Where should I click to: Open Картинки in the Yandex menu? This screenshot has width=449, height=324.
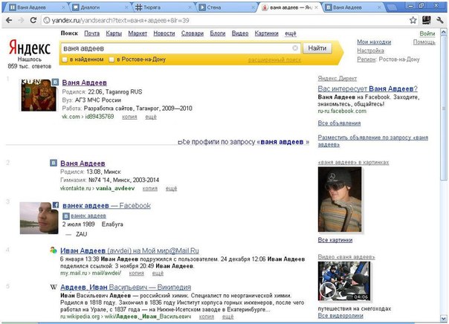click(x=267, y=33)
